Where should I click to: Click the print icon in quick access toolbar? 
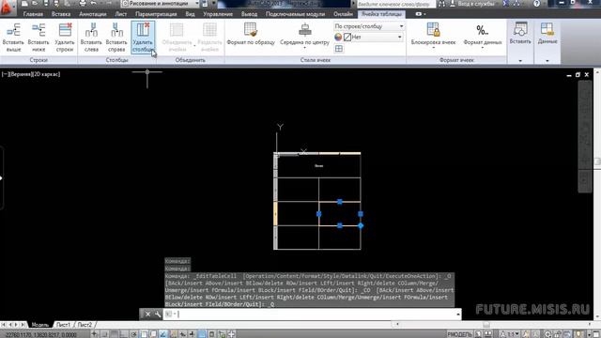(83, 4)
